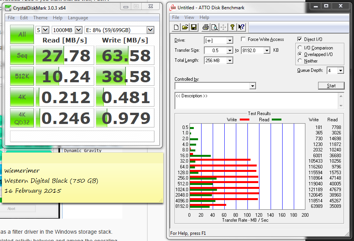Open Print Preview magnifier icon

click(x=214, y=27)
